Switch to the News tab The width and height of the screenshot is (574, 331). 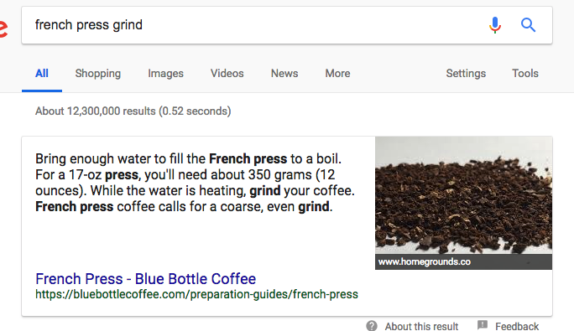284,74
